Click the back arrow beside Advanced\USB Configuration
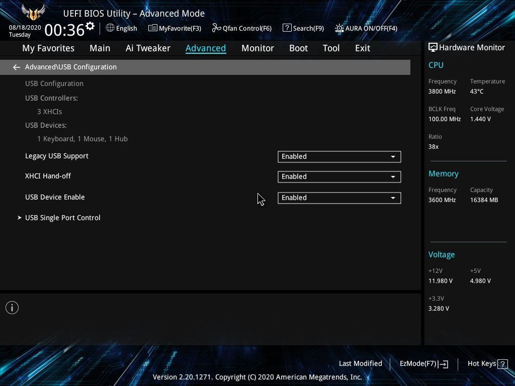Image resolution: width=515 pixels, height=386 pixels. (x=17, y=67)
